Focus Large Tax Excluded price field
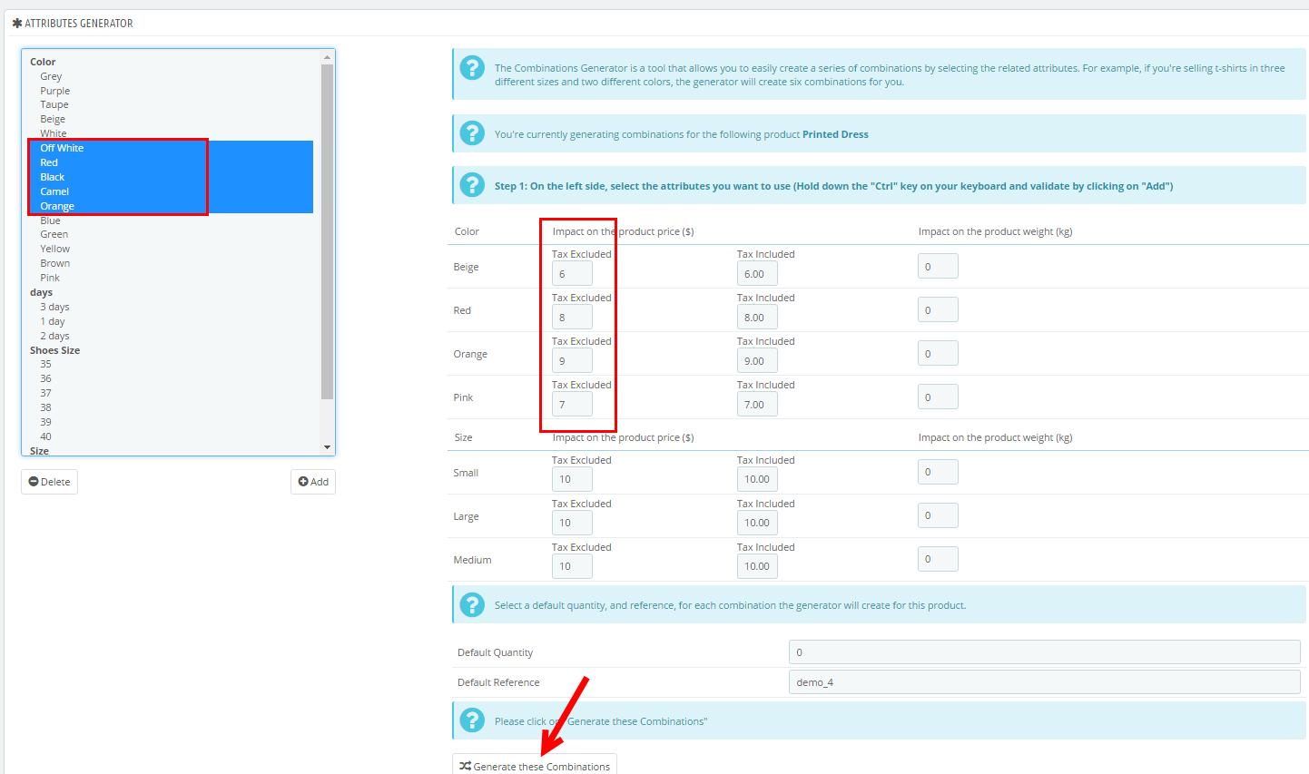 point(572,523)
